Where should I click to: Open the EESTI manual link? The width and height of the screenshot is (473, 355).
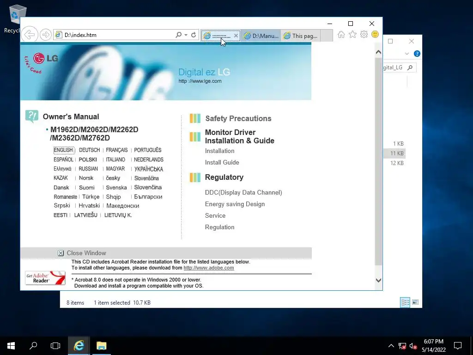click(61, 215)
